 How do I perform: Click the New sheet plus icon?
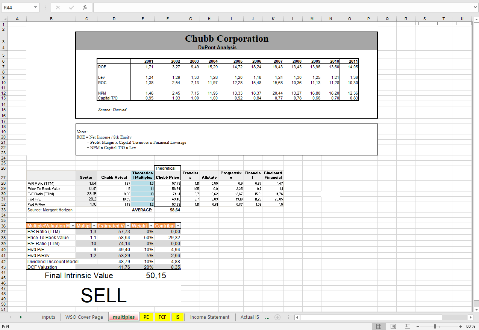pos(277,317)
